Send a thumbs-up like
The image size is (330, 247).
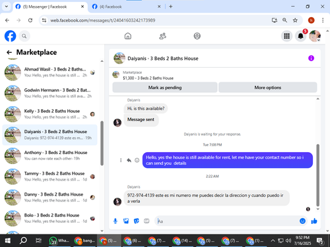click(x=314, y=221)
